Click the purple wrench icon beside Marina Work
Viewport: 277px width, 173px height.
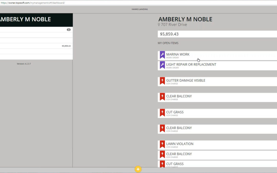162,55
